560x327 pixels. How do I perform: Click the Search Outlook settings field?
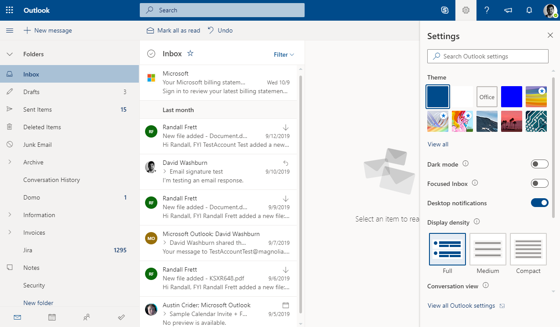coord(488,56)
